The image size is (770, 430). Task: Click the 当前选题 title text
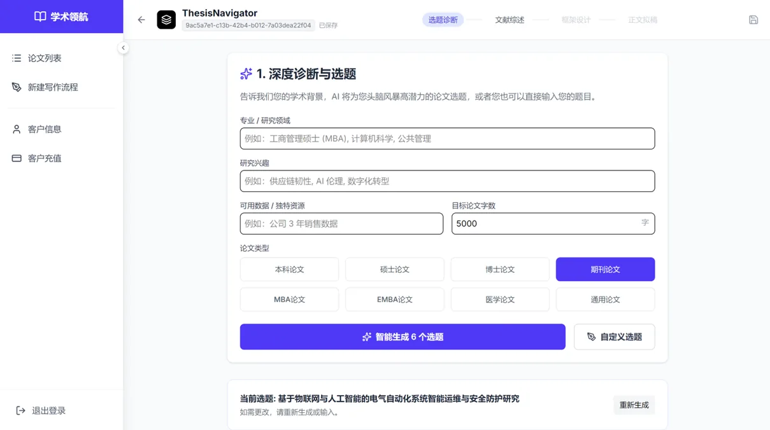380,399
